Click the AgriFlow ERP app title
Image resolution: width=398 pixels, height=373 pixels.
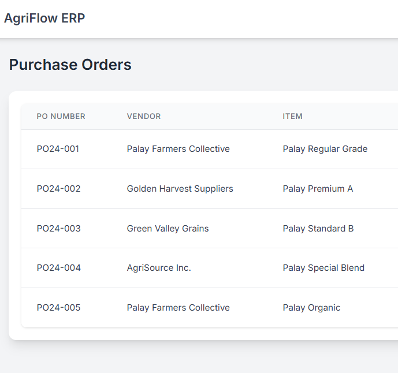44,18
